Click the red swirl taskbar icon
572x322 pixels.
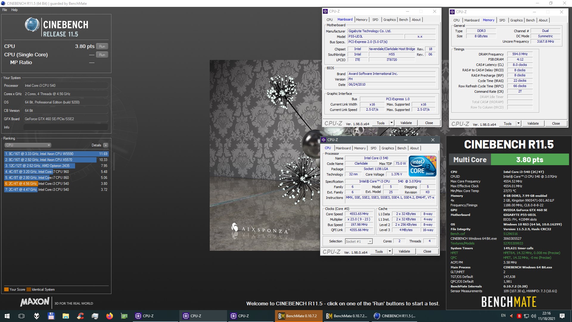[80, 316]
